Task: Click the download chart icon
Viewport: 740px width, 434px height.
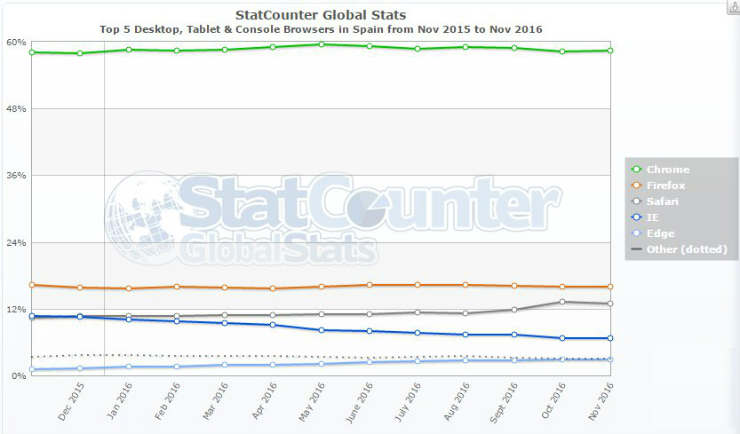Action: [732, 5]
